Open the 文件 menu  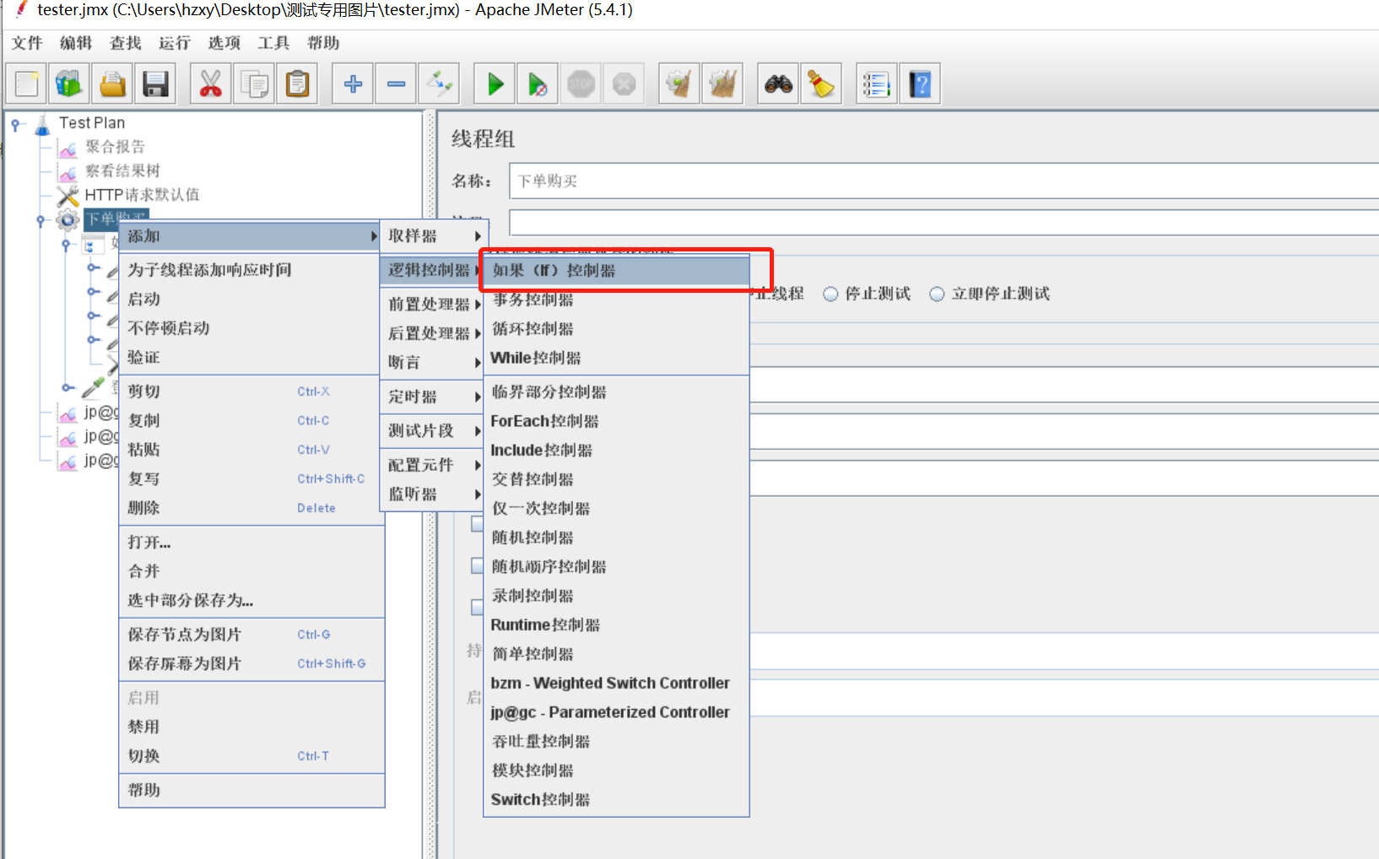click(x=26, y=43)
